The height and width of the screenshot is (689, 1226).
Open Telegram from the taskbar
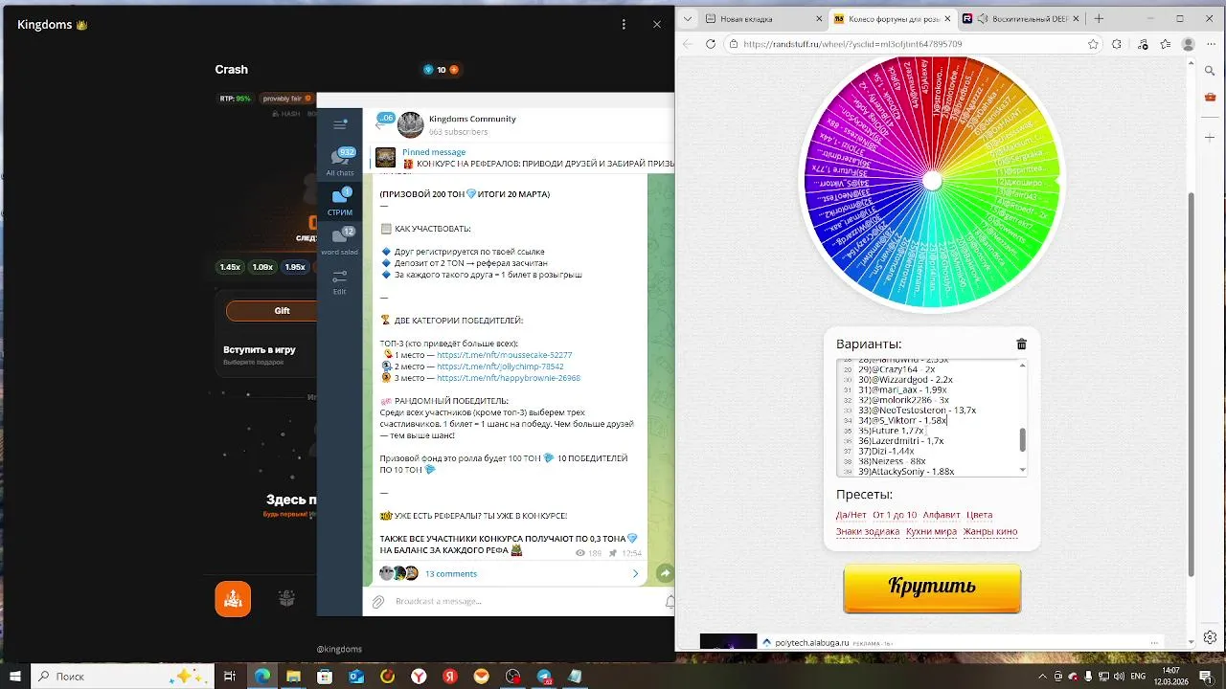coord(544,676)
